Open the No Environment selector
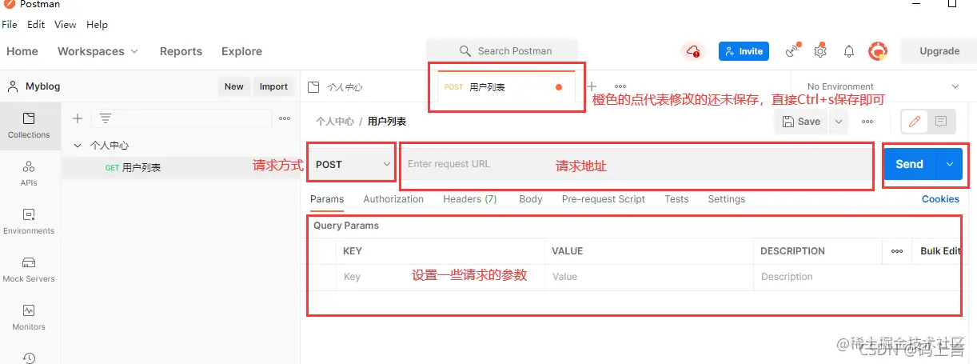Screen dimensions: 977x364 [884, 86]
